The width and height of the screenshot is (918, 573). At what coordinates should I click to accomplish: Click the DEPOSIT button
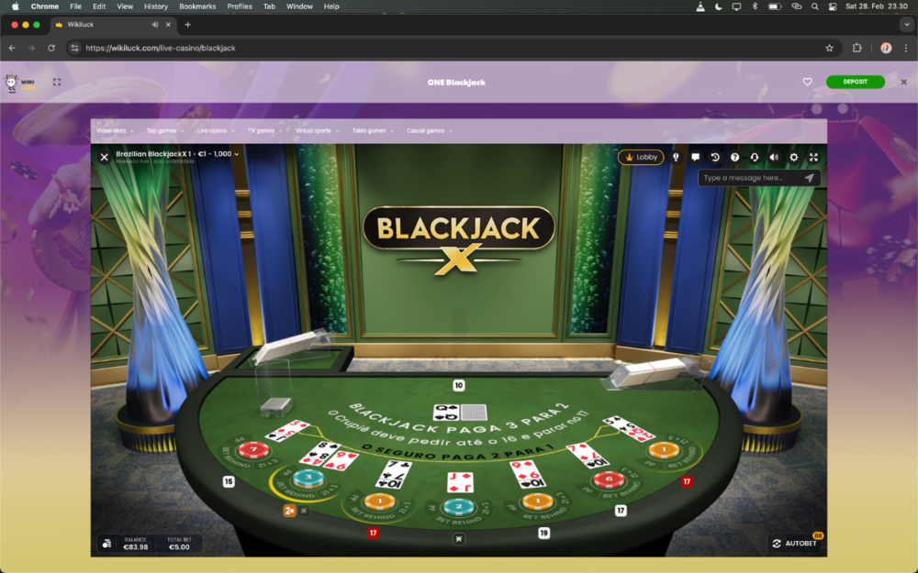tap(856, 82)
